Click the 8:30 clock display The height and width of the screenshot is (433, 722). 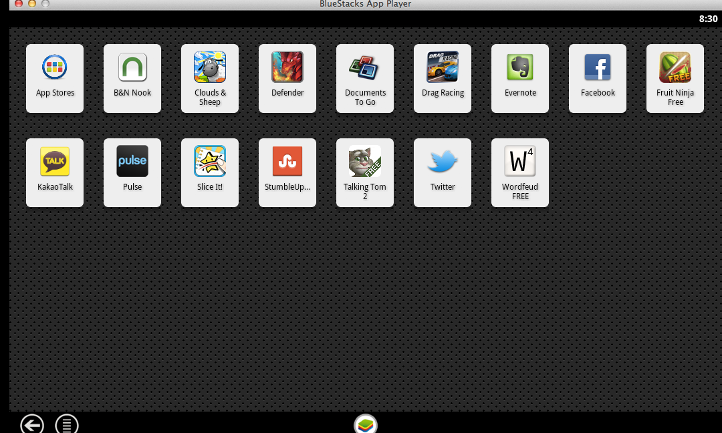click(708, 19)
